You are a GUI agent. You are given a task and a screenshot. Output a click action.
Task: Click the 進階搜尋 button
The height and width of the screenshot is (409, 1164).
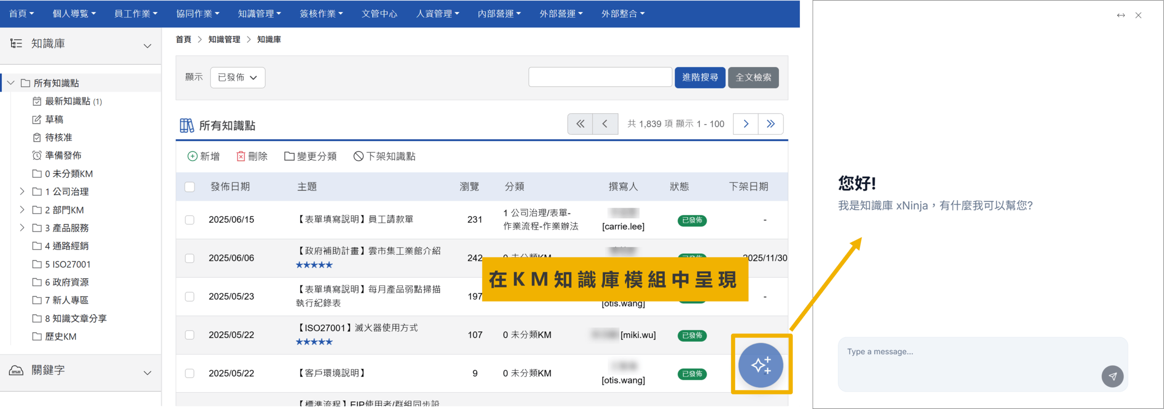700,78
